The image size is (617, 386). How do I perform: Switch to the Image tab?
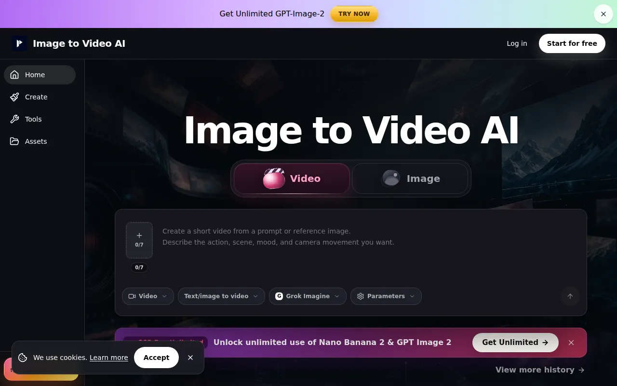[410, 179]
